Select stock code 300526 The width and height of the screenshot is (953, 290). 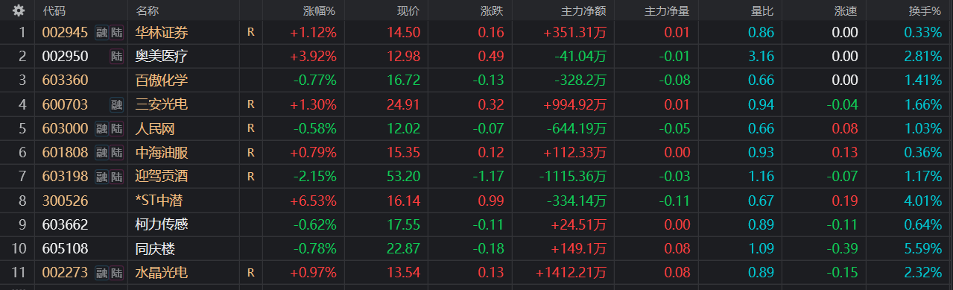coord(65,201)
